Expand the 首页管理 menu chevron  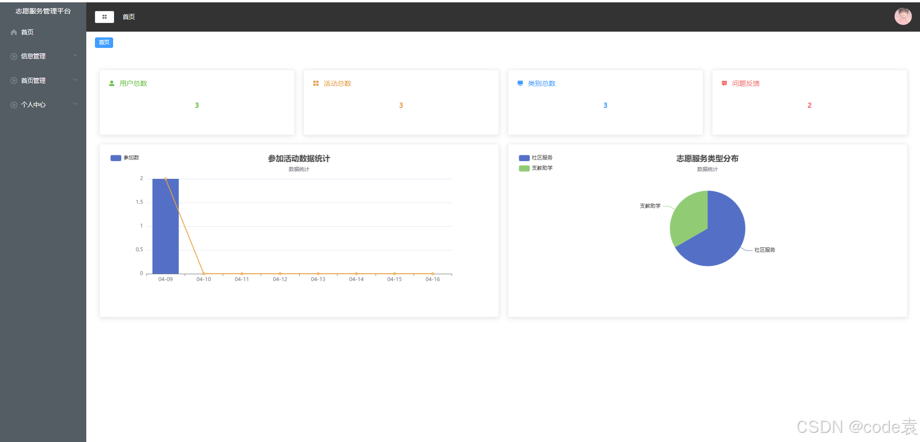click(75, 80)
